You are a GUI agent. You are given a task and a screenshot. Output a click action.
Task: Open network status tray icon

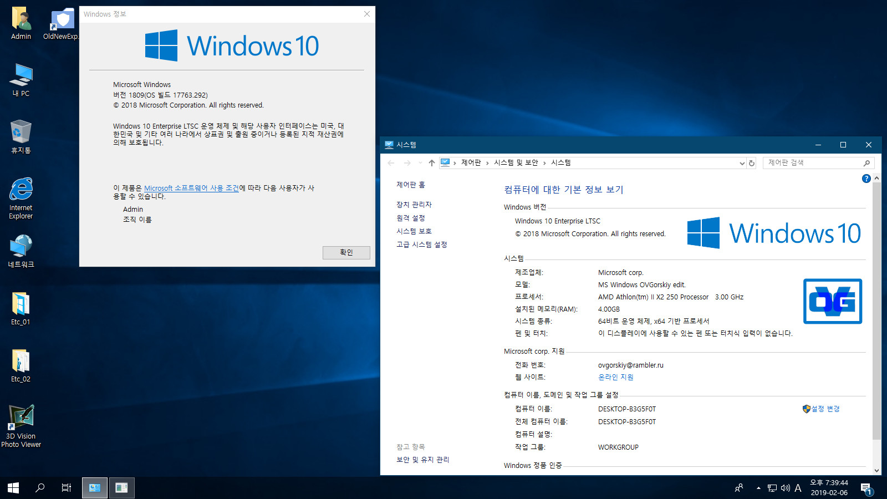tap(772, 488)
